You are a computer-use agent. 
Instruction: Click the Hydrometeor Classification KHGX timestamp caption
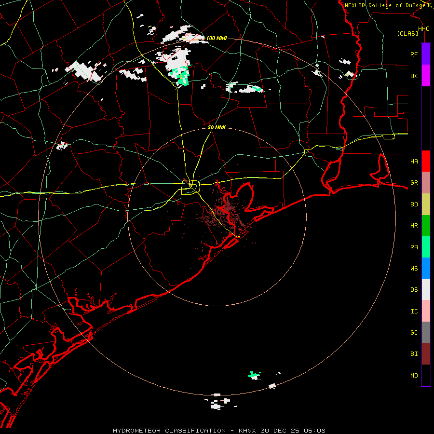click(219, 431)
